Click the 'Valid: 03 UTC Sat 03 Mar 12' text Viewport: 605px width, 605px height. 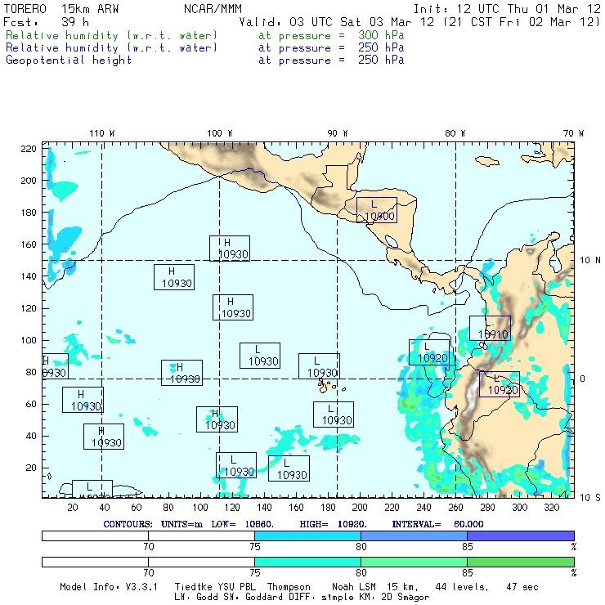[337, 22]
